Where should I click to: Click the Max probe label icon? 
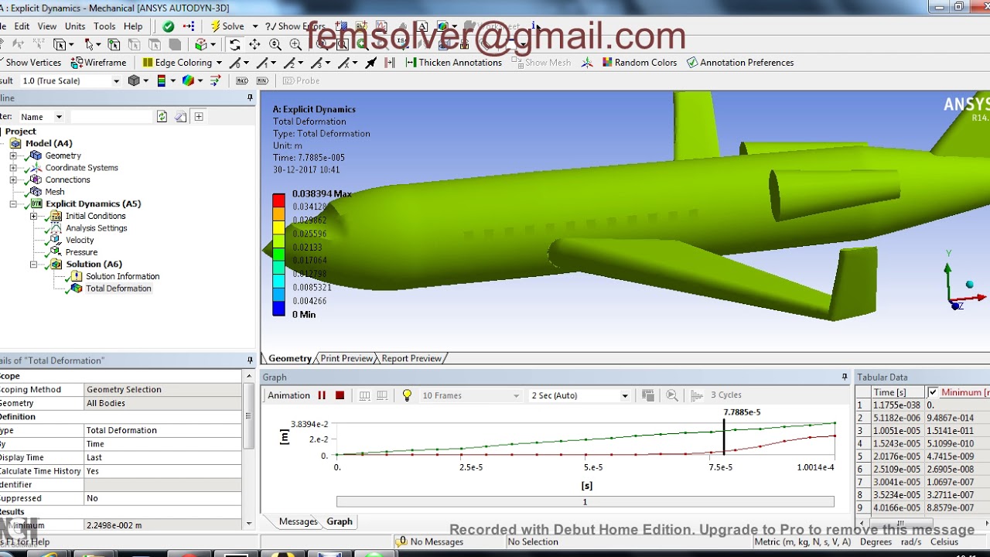click(x=242, y=80)
